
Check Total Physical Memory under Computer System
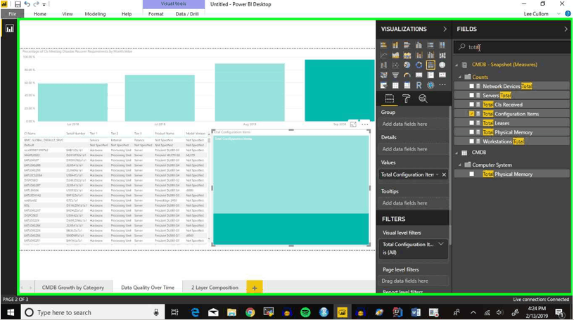pos(471,174)
